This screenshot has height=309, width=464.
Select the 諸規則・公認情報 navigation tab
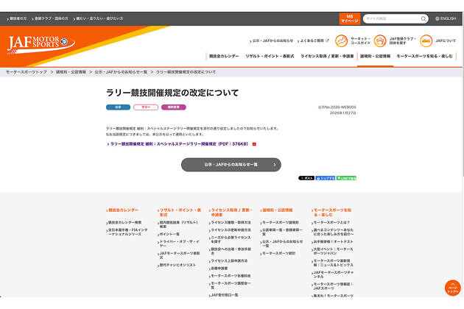375,56
